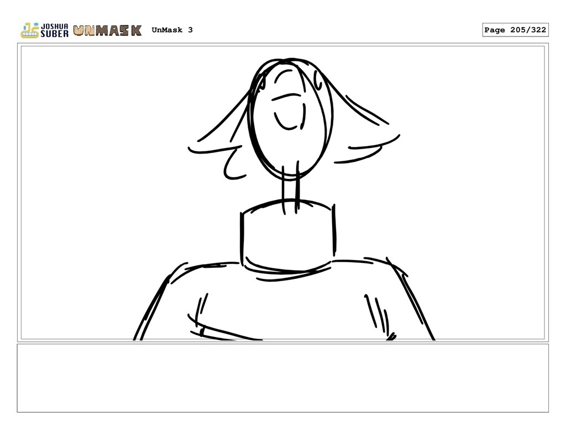Click the 'Page 205/322' page indicator

click(x=515, y=30)
